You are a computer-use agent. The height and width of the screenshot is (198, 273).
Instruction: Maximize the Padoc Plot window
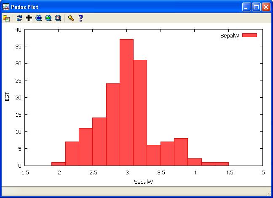(x=256, y=7)
